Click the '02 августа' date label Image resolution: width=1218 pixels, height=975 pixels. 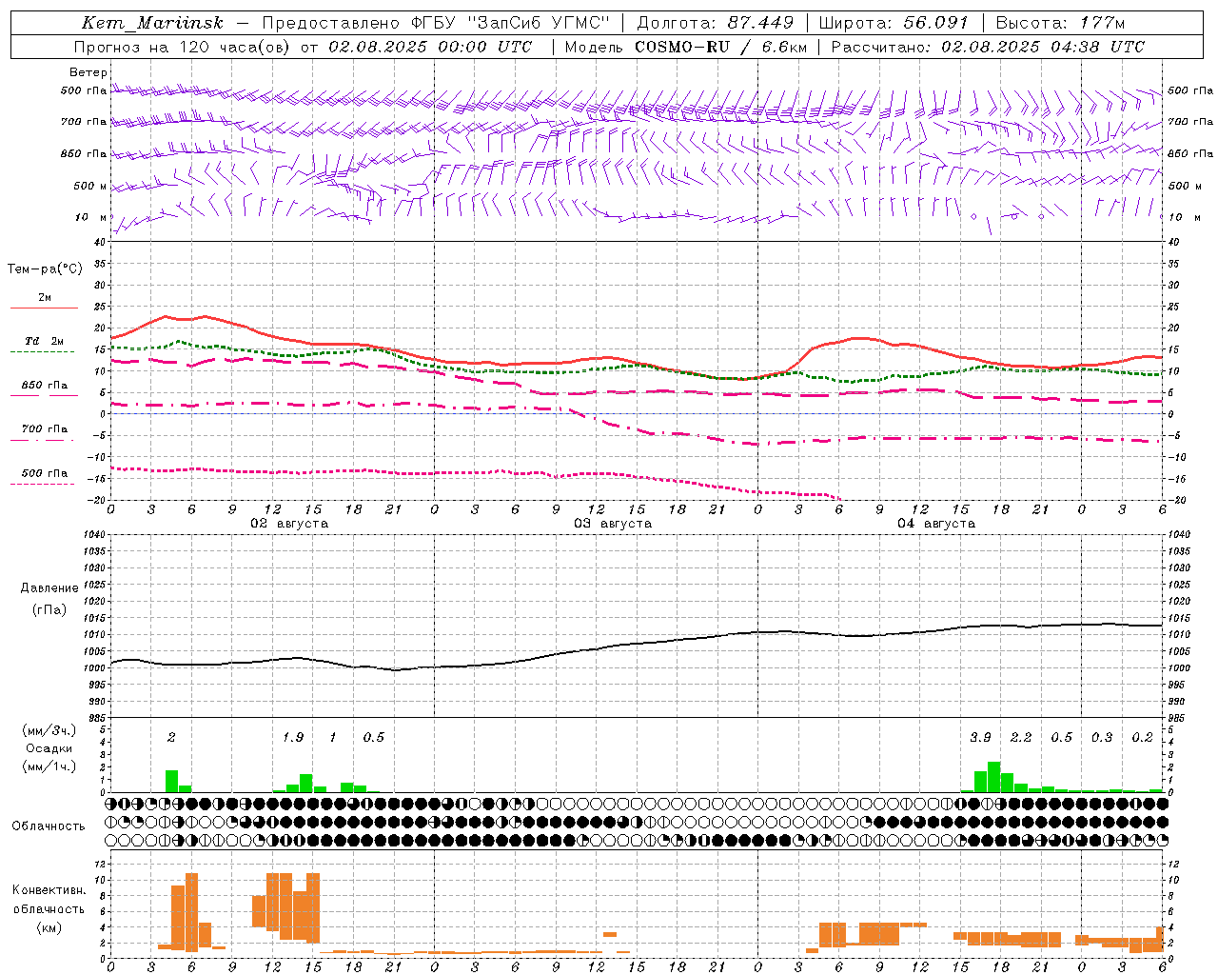click(289, 524)
